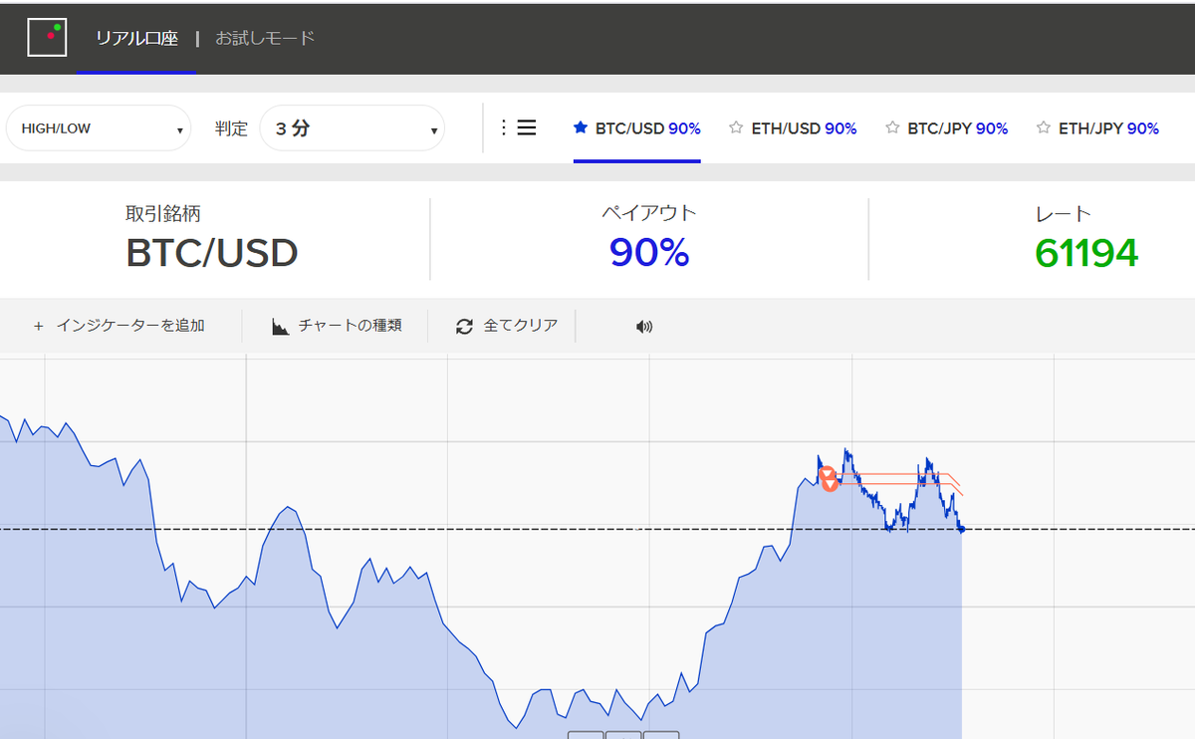Open the 3分 expiry dropdown

[352, 128]
